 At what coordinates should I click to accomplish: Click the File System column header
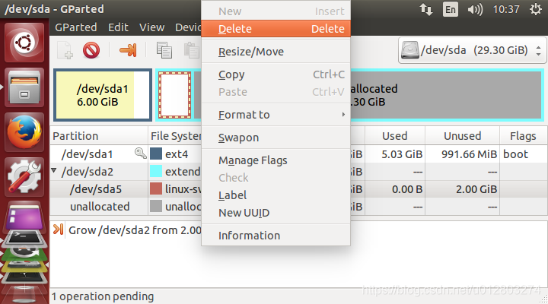175,136
